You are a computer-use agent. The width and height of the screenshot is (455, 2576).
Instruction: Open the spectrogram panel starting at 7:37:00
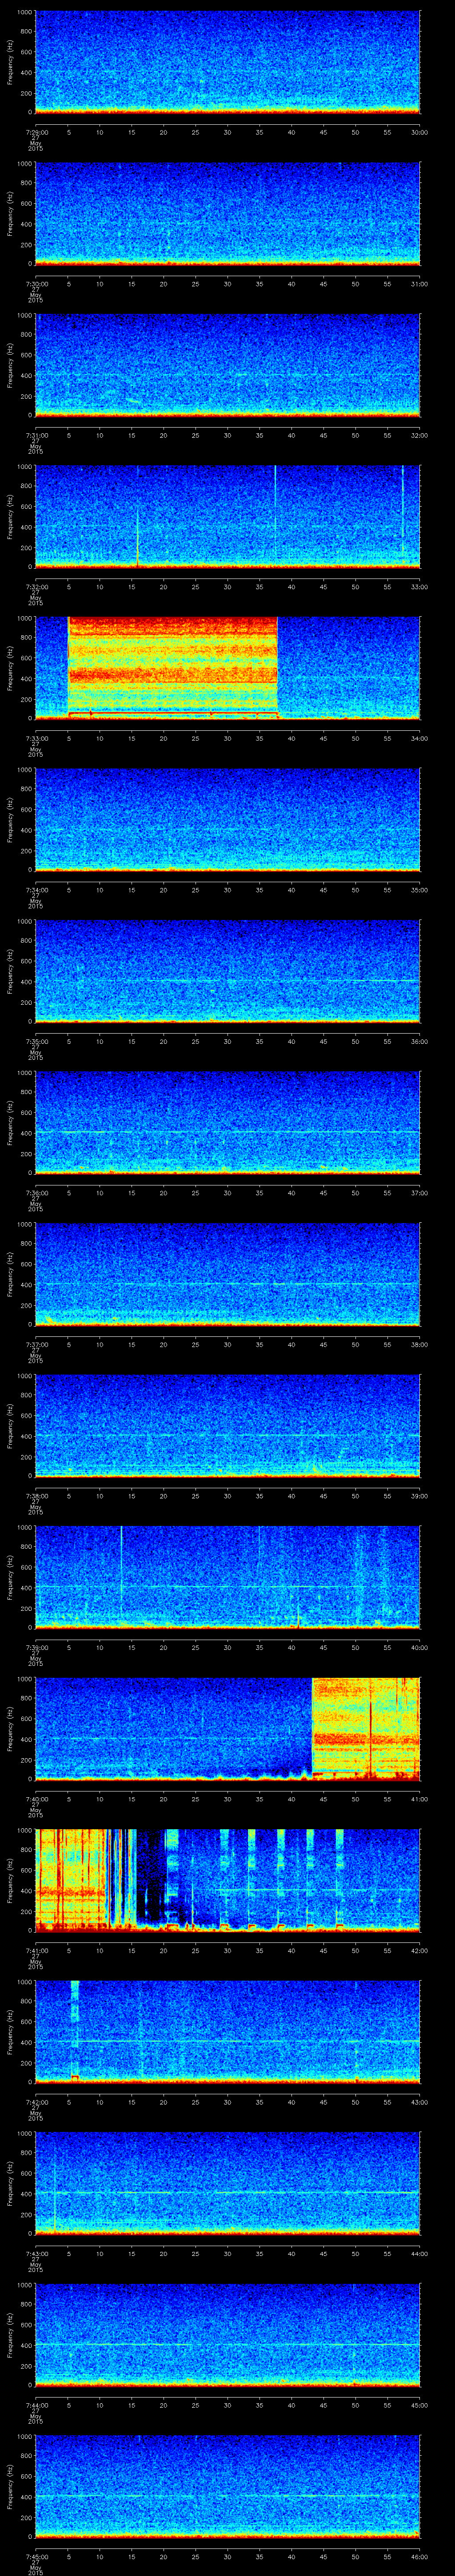[227, 1274]
